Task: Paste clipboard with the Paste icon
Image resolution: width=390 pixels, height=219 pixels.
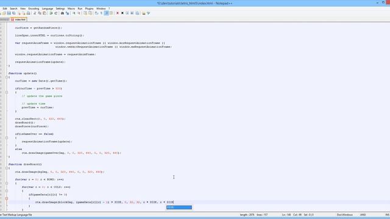Action: (44, 13)
